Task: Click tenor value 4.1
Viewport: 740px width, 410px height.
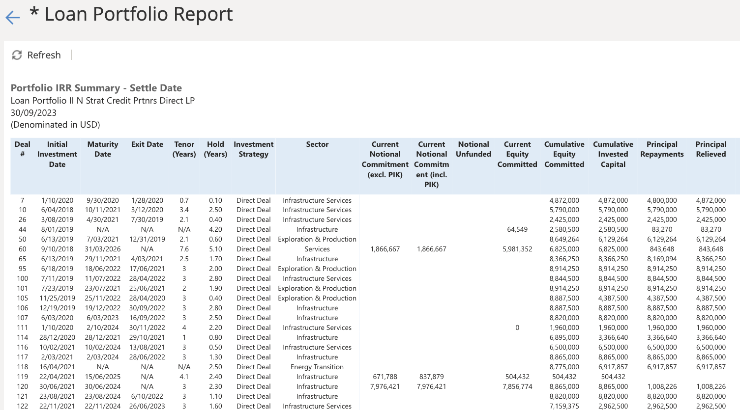Action: [x=184, y=377]
